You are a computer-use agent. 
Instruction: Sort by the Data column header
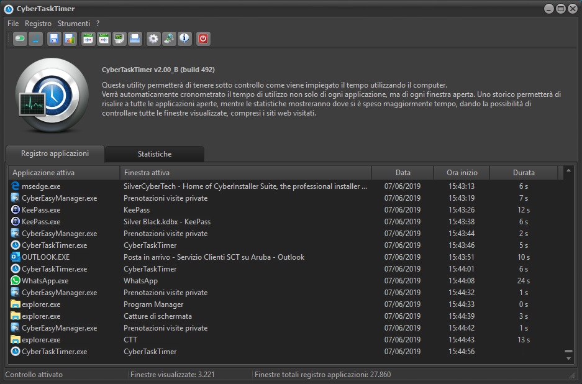pyautogui.click(x=402, y=173)
